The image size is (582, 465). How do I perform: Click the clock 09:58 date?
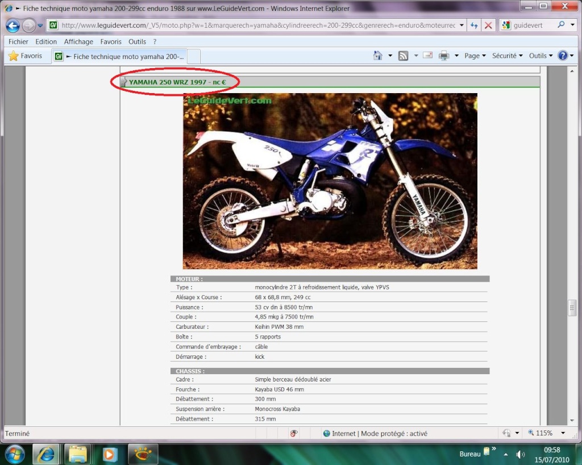coord(551,455)
